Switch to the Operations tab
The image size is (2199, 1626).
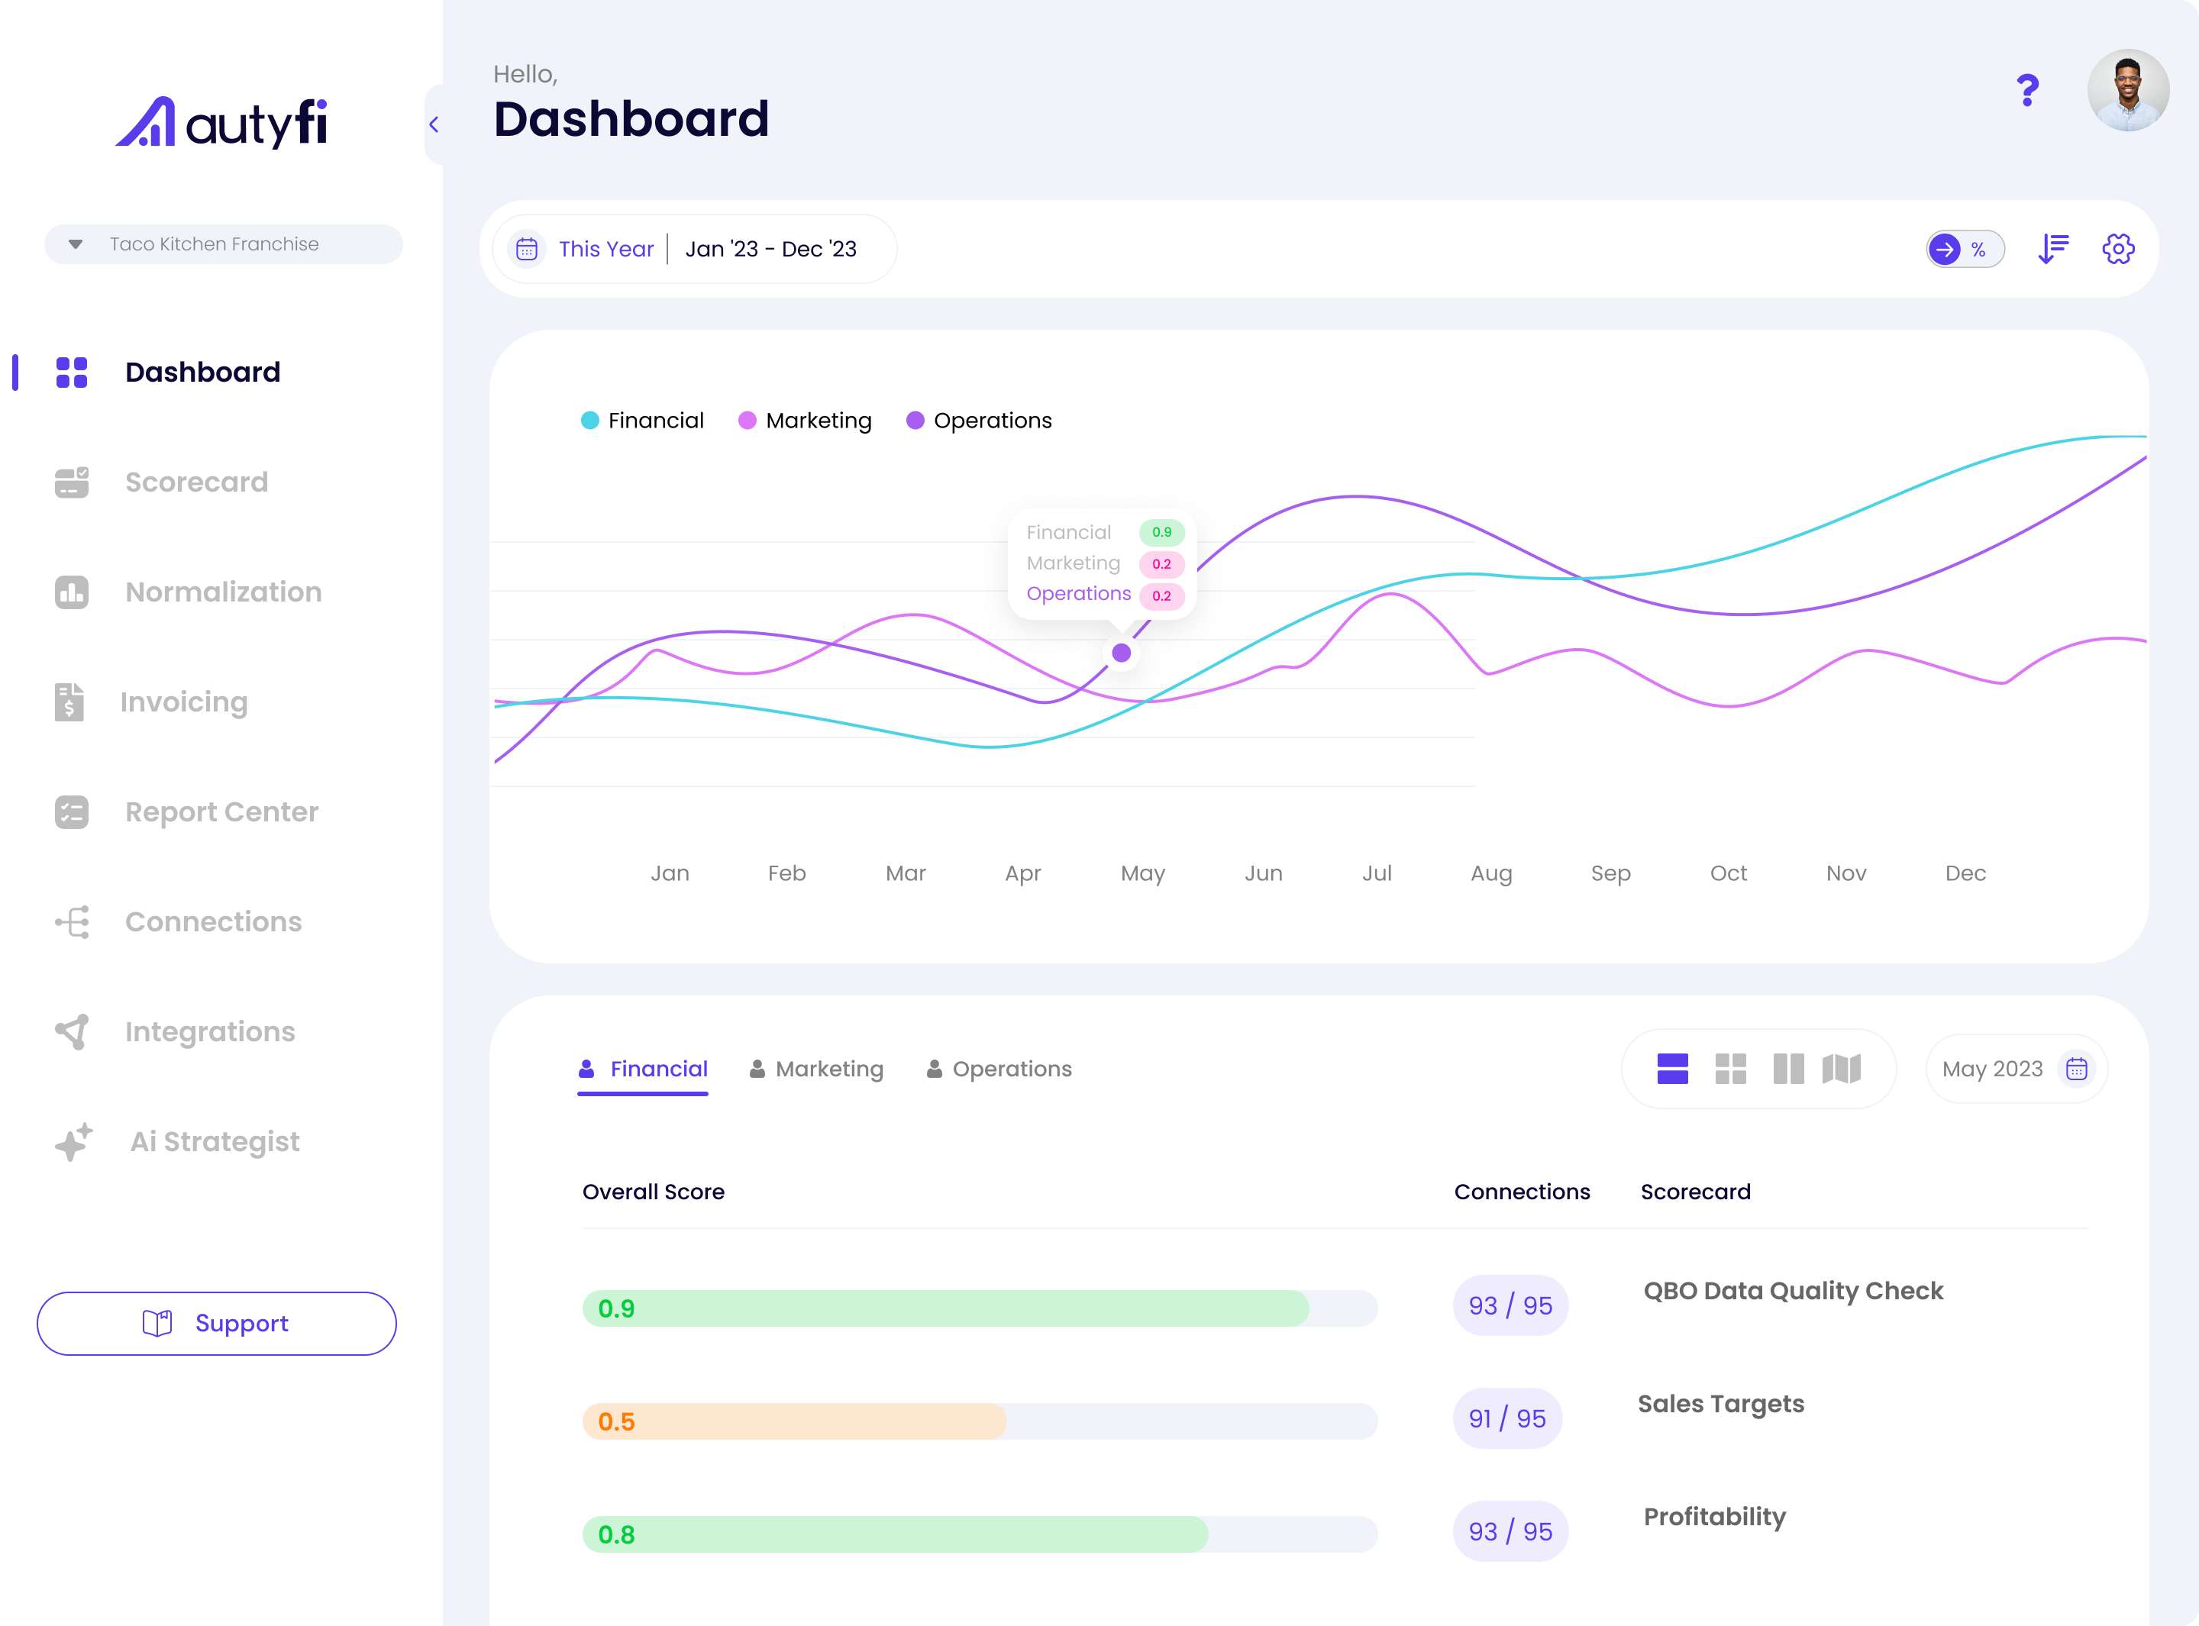[999, 1069]
